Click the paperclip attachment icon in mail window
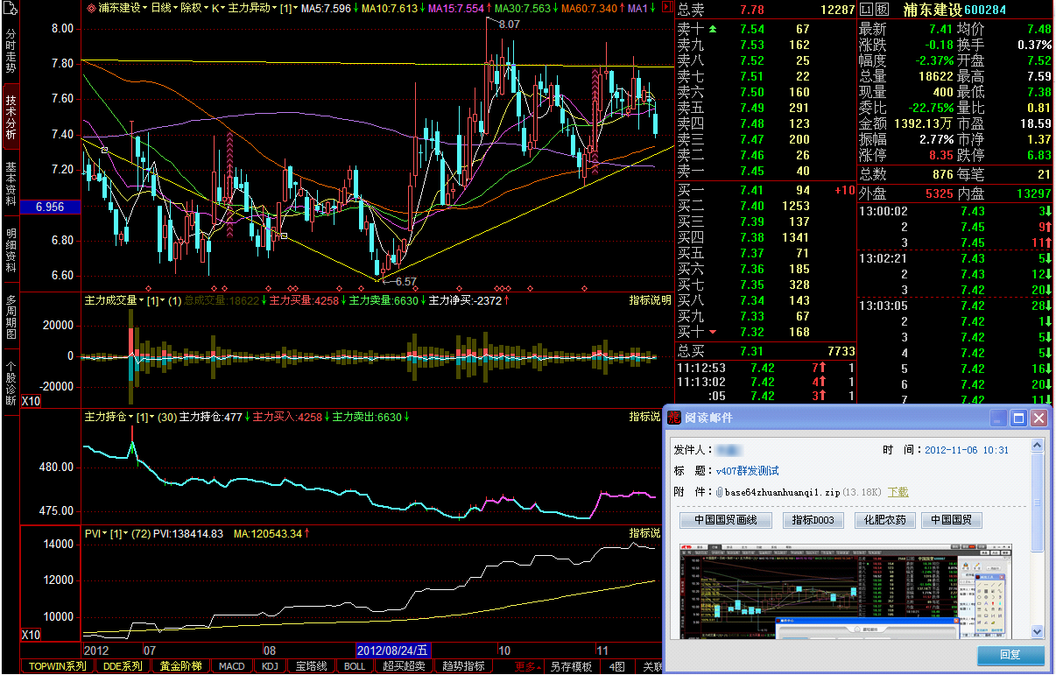 [x=719, y=492]
